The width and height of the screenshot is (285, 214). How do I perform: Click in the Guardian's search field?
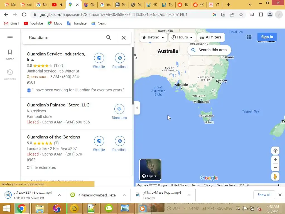tap(65, 38)
